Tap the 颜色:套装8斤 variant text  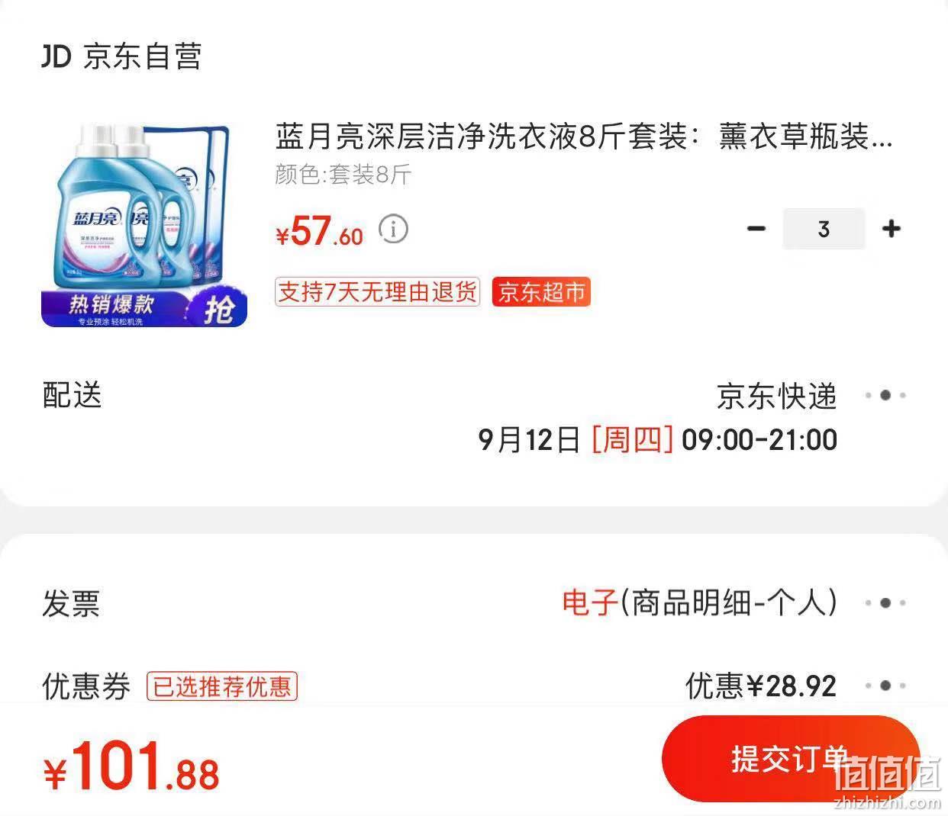[x=343, y=175]
